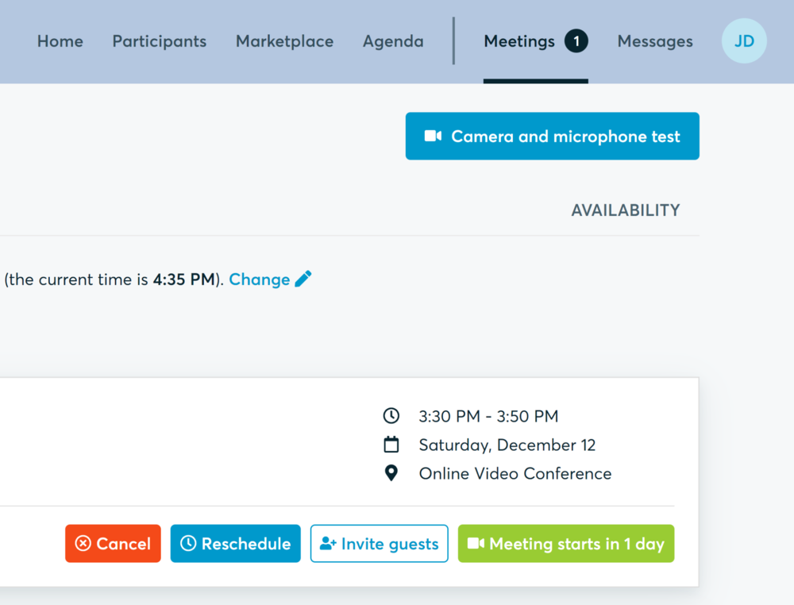This screenshot has height=605, width=794.
Task: Switch to the Meetings tab
Action: (519, 41)
